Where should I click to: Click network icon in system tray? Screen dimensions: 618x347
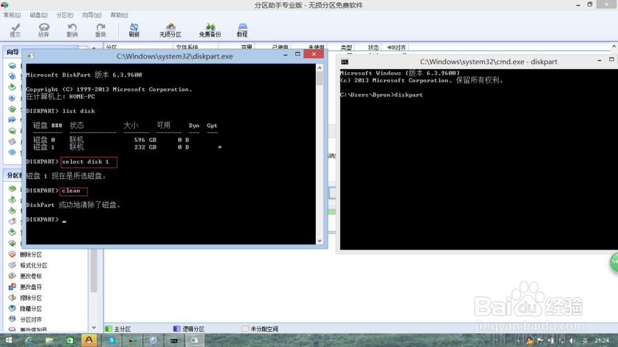562,341
